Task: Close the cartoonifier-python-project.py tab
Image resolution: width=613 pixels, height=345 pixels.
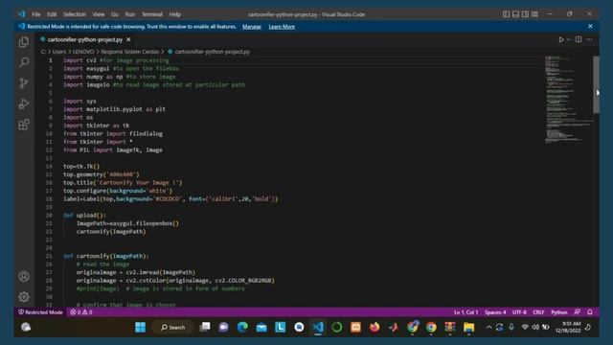Action: pos(128,39)
